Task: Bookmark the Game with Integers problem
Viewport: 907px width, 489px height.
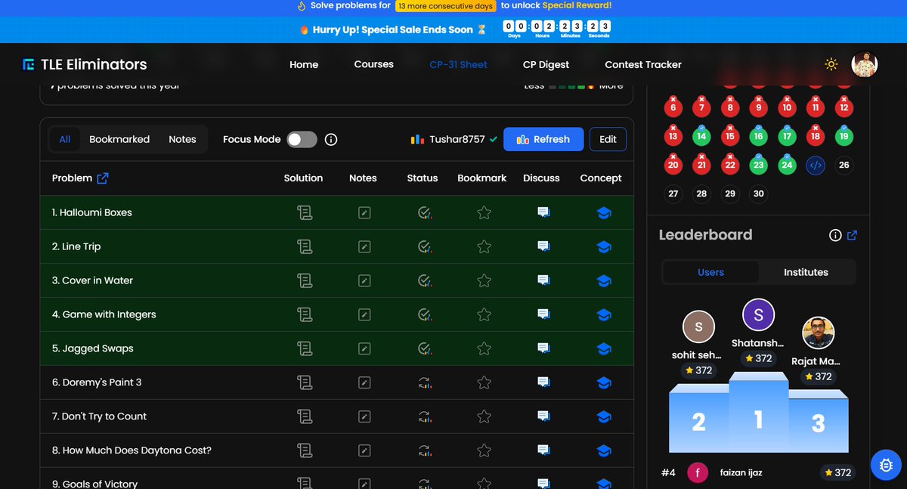Action: click(x=484, y=314)
